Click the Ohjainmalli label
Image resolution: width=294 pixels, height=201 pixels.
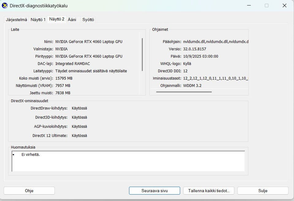coord(171,86)
